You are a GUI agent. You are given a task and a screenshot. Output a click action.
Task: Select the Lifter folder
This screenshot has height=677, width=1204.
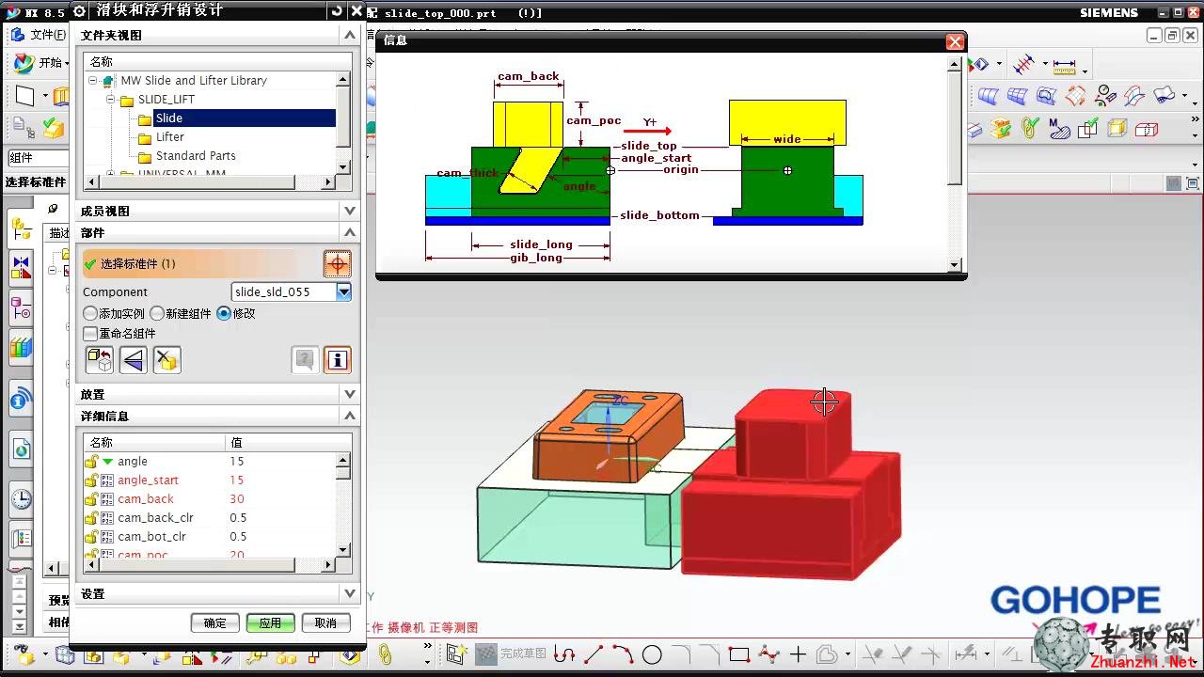tap(170, 137)
